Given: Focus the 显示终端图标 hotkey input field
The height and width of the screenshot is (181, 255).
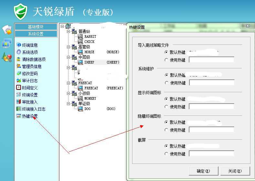Looking at the screenshot, I should pyautogui.click(x=212, y=106).
